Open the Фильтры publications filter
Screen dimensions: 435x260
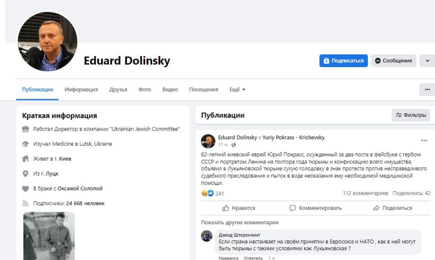pos(411,115)
